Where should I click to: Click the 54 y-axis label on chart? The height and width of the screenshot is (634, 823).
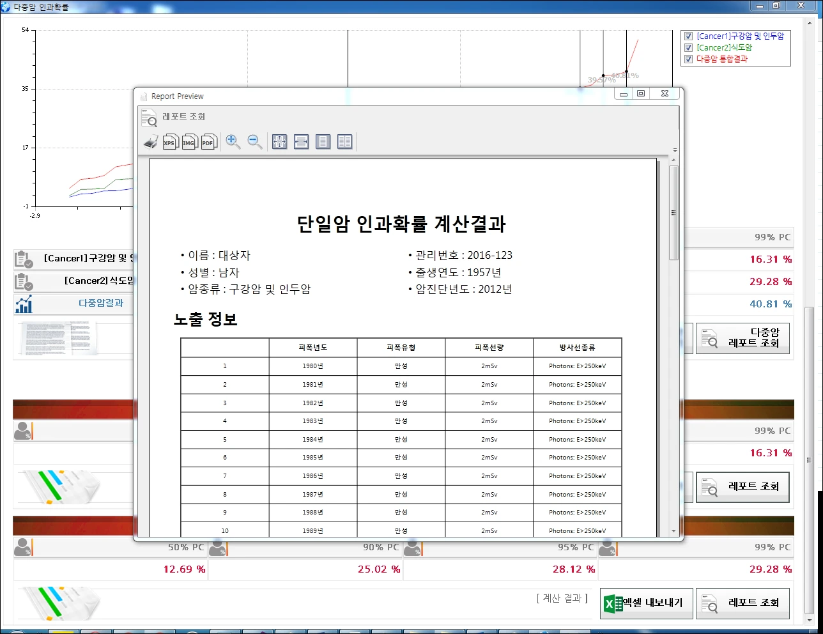pyautogui.click(x=25, y=30)
